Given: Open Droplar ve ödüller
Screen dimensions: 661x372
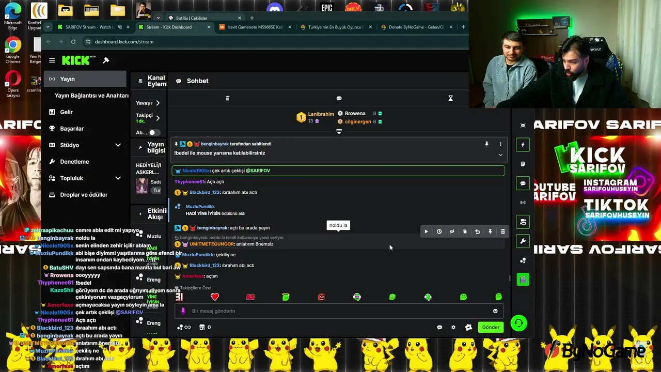Looking at the screenshot, I should tap(85, 195).
